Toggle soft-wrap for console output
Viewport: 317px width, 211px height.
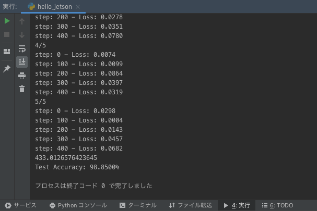click(22, 48)
